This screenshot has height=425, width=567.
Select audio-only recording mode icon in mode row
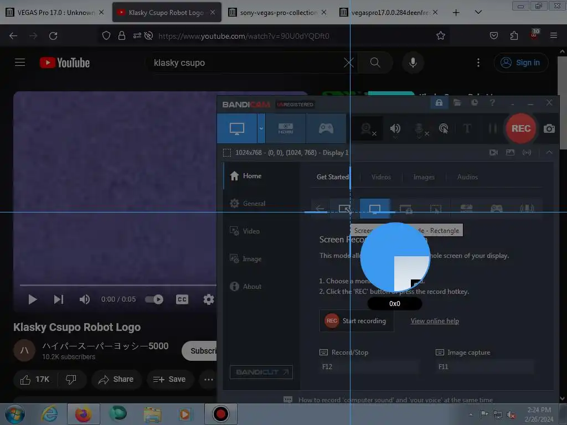(527, 209)
